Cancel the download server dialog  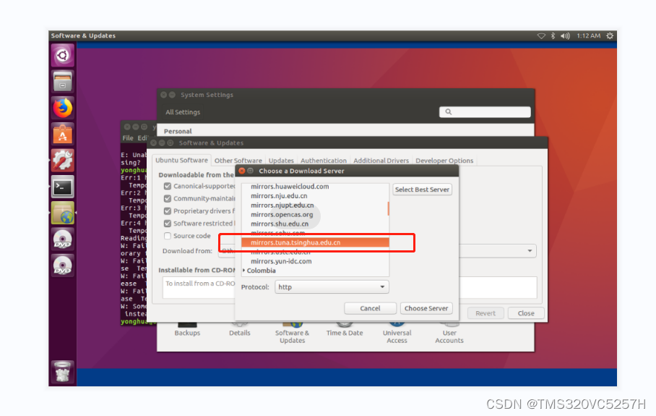pos(370,308)
